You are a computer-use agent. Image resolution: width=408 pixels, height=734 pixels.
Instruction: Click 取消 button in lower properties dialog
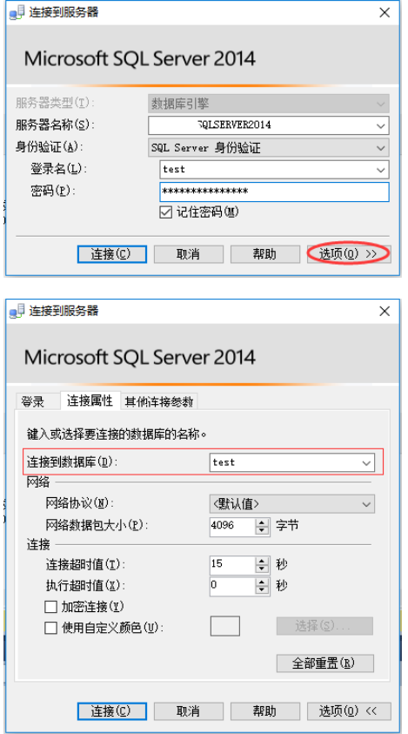pos(189,710)
